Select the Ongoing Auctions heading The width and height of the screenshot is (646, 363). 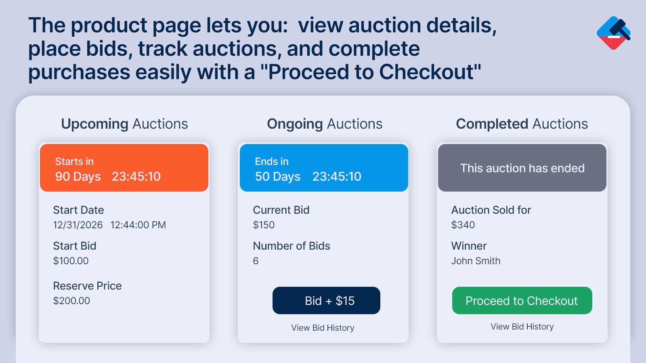(325, 124)
